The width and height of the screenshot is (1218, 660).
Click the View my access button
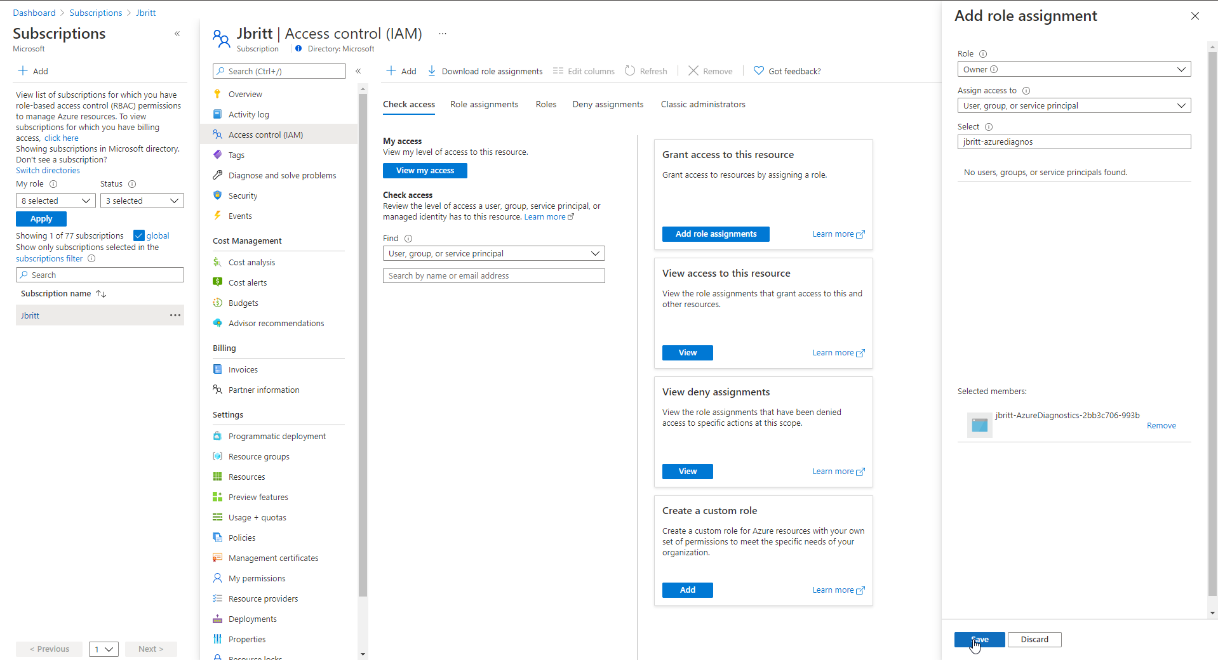pyautogui.click(x=425, y=171)
